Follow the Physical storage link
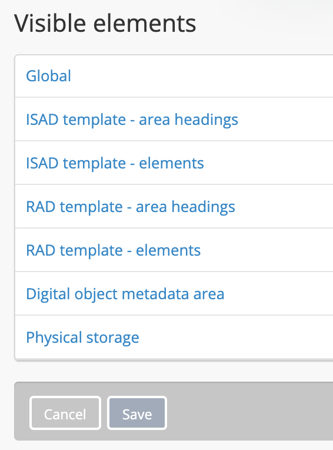333x450 pixels. click(82, 337)
